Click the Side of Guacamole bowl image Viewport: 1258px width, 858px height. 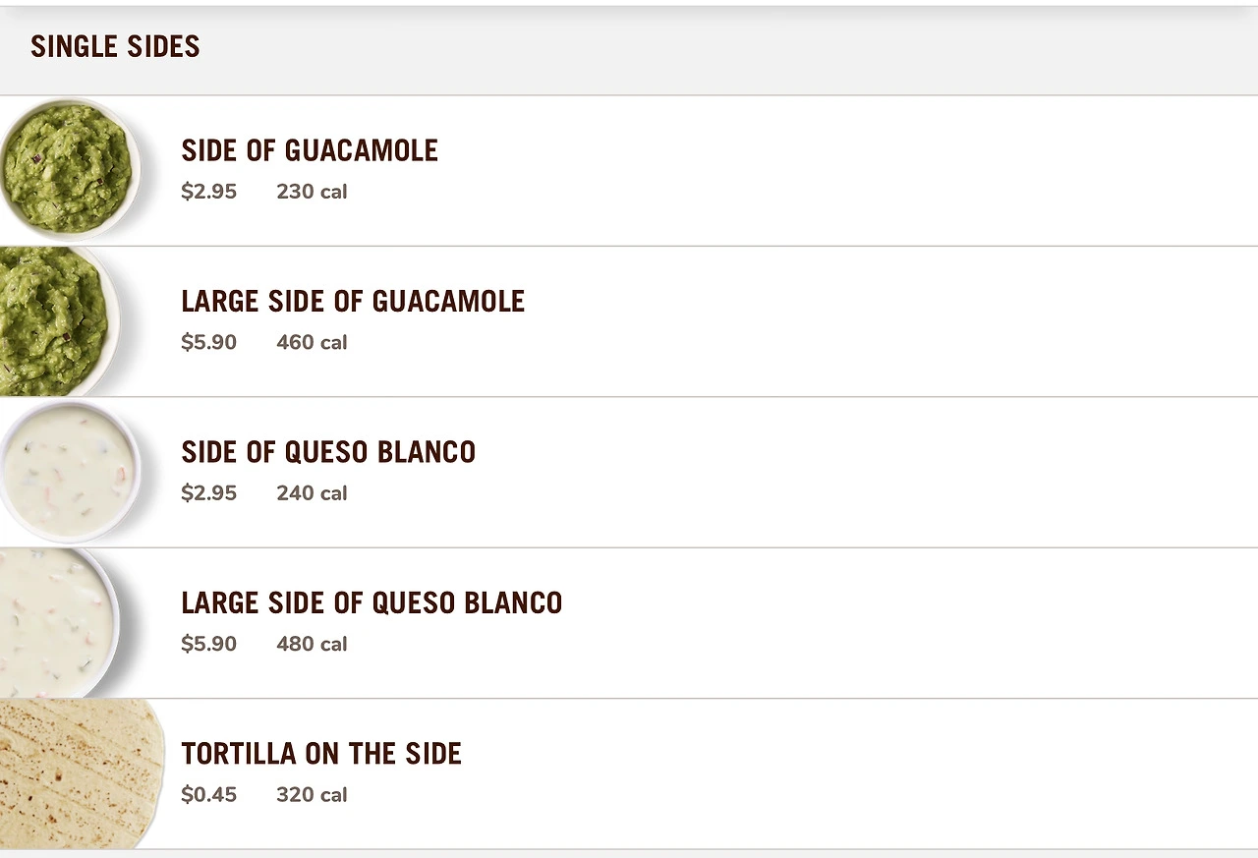pos(67,170)
